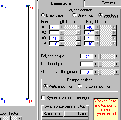The height and width of the screenshot is (120, 121).
Task: Click point 03 Length value field
Action: (x=54, y=38)
